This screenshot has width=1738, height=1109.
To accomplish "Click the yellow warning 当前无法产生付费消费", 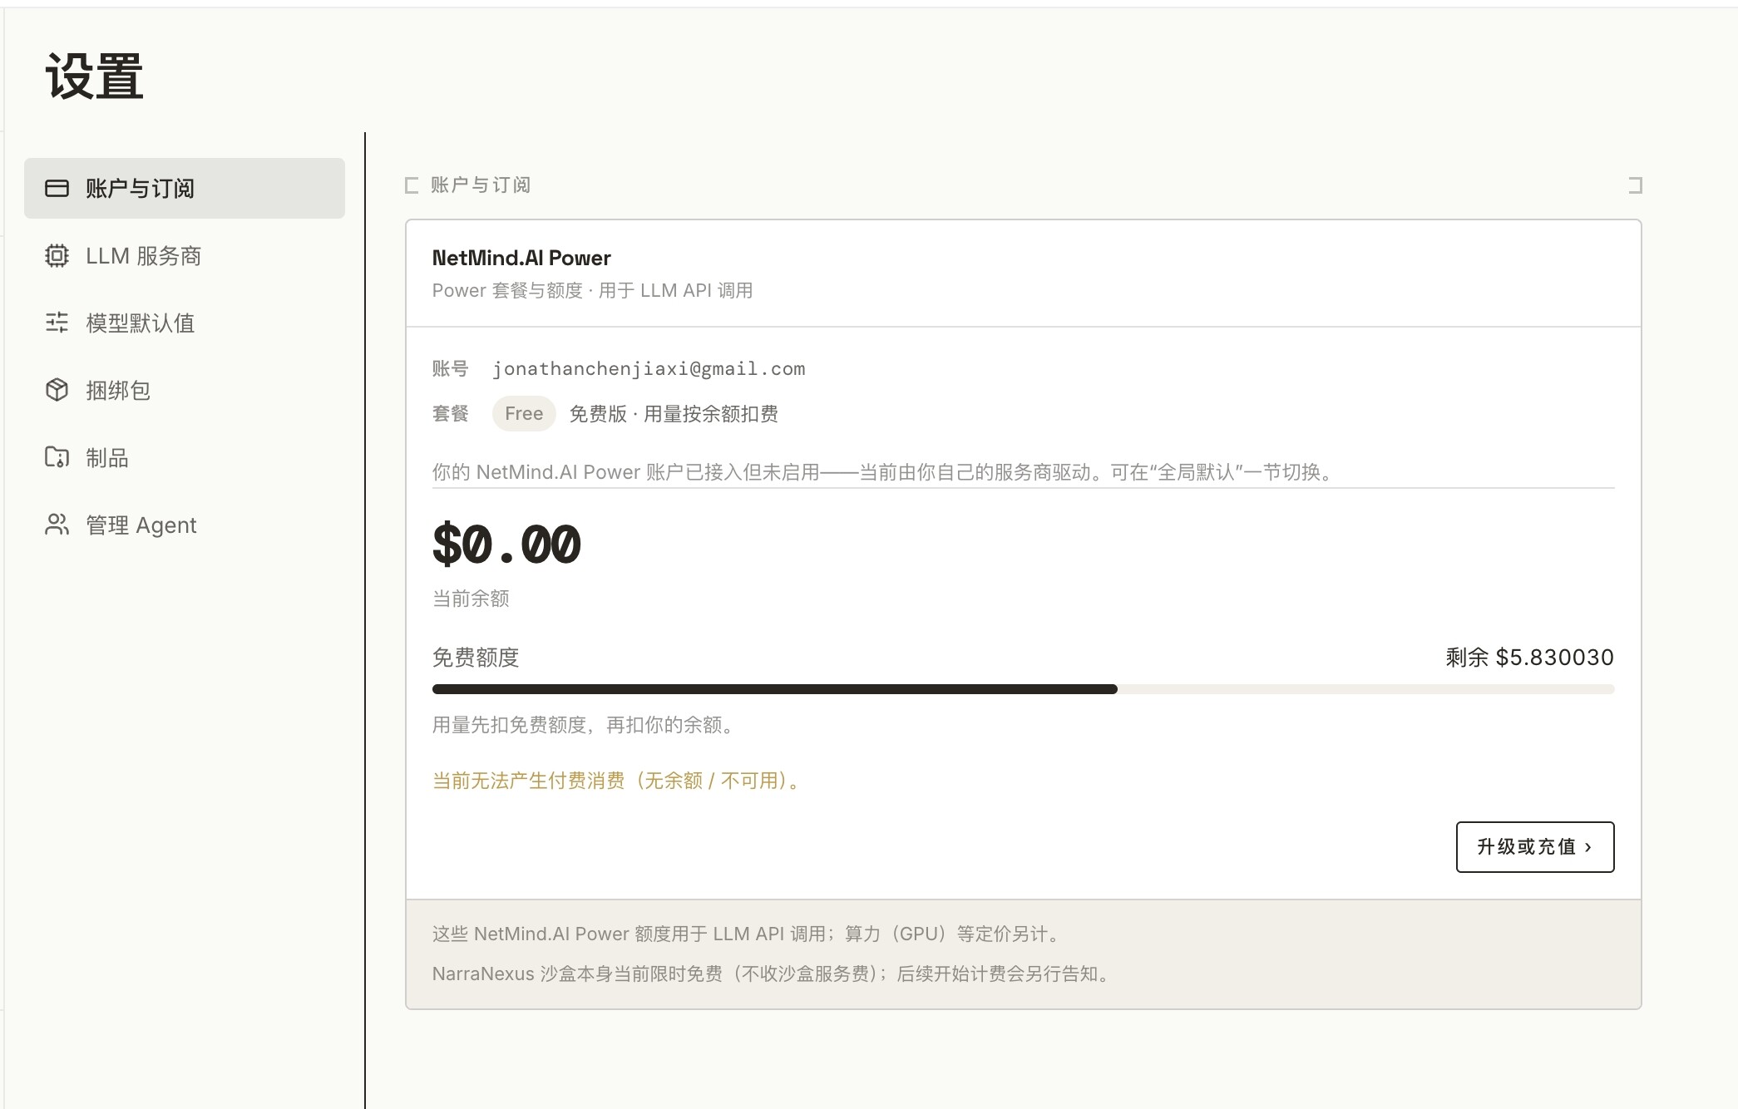I will tap(615, 781).
